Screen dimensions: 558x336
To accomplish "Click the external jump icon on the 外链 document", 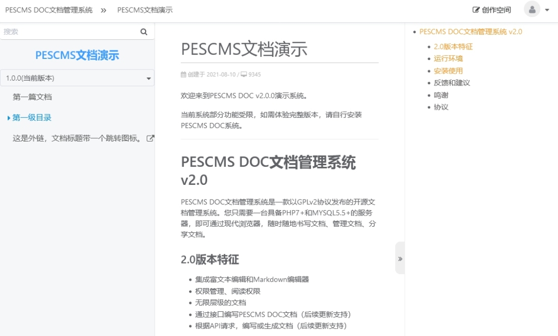I will click(151, 139).
